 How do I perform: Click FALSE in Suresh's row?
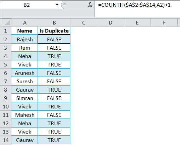coord(54,81)
